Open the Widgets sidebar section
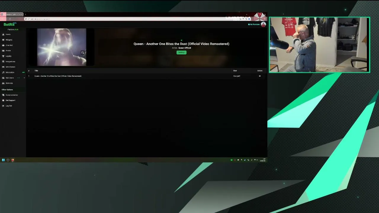 click(x=9, y=40)
